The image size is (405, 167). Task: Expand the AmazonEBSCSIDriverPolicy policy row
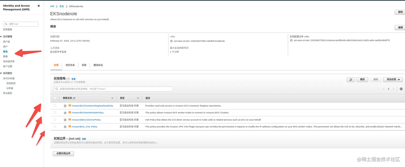coord(65,120)
